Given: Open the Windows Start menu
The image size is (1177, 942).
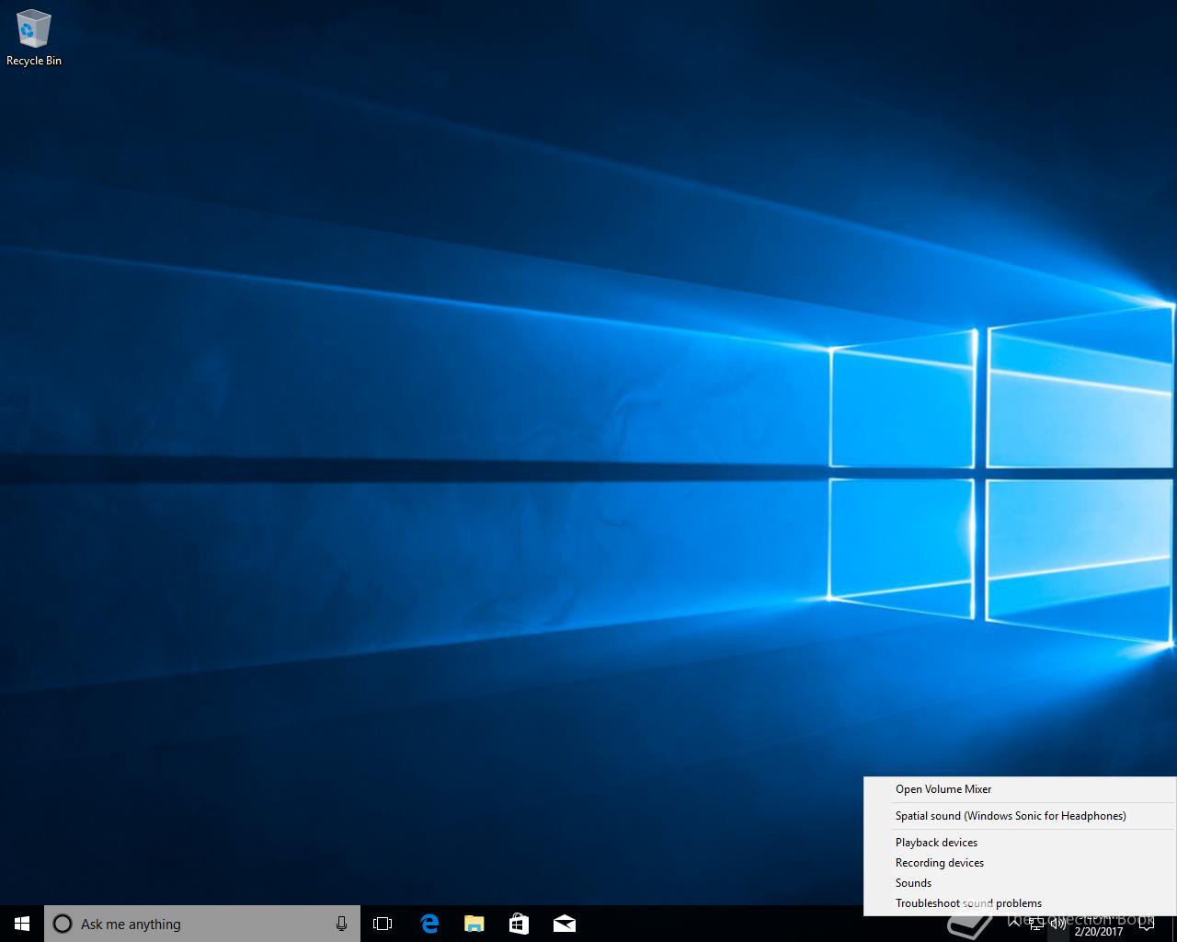Looking at the screenshot, I should coord(22,924).
